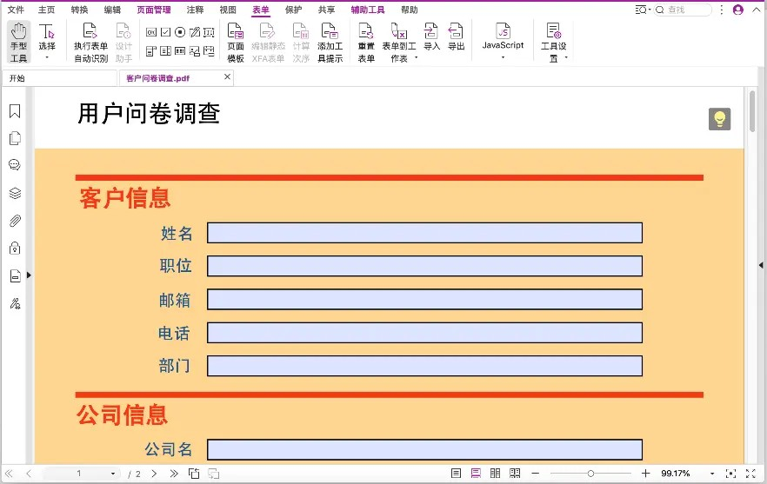Open the zoom percentage dropdown

click(x=712, y=474)
